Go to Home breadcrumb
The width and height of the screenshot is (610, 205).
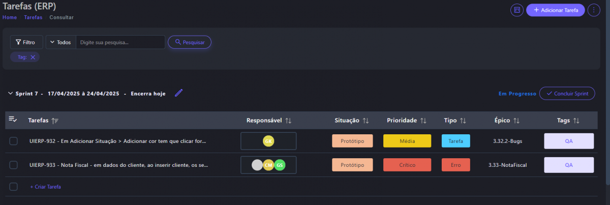coord(10,17)
